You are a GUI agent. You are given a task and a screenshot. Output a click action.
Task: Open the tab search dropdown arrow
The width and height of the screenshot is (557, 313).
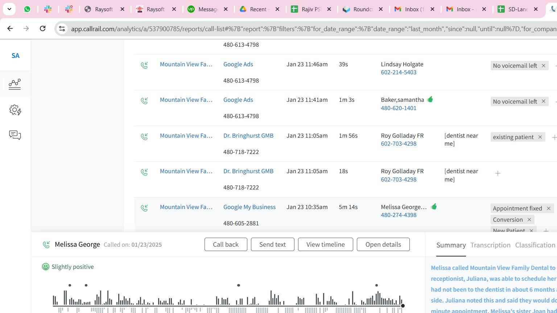click(x=9, y=9)
